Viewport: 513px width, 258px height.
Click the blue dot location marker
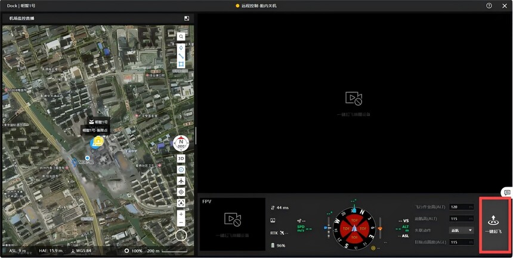click(87, 158)
